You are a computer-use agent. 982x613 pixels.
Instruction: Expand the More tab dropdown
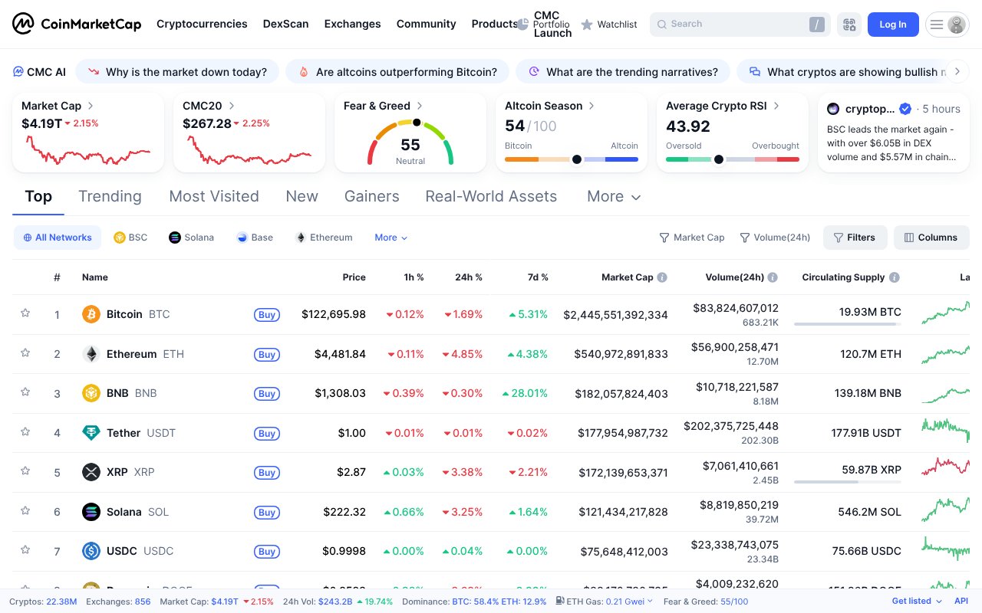613,196
